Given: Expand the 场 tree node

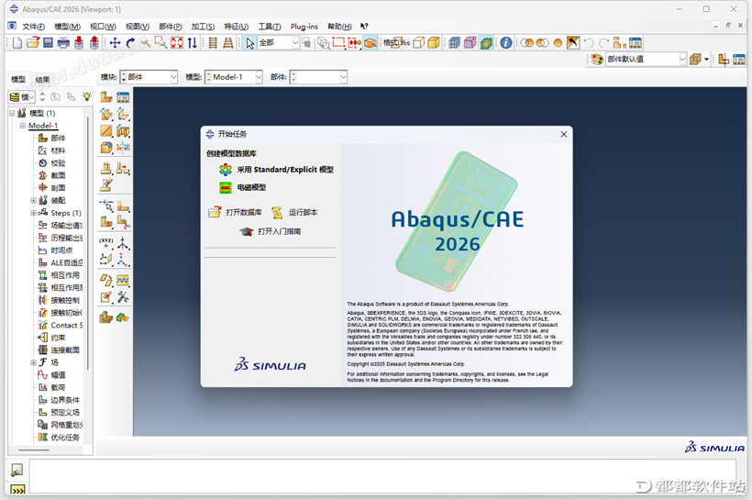Looking at the screenshot, I should (33, 362).
